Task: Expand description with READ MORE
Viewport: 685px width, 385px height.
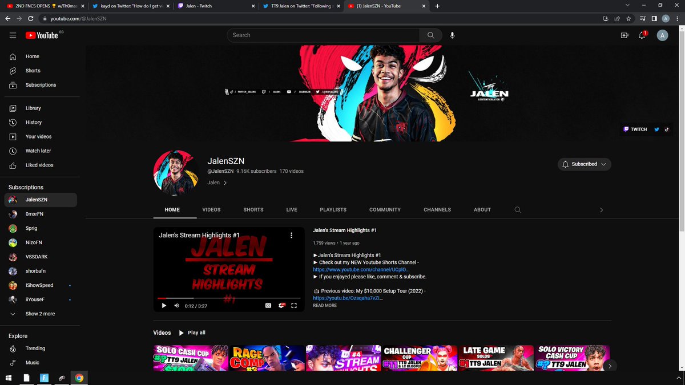Action: [x=325, y=306]
